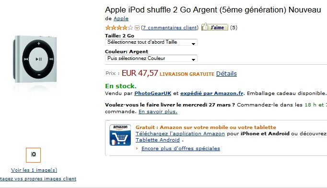Open the rating breakdown arrow beside stars
327x188 pixels.
coord(137,28)
